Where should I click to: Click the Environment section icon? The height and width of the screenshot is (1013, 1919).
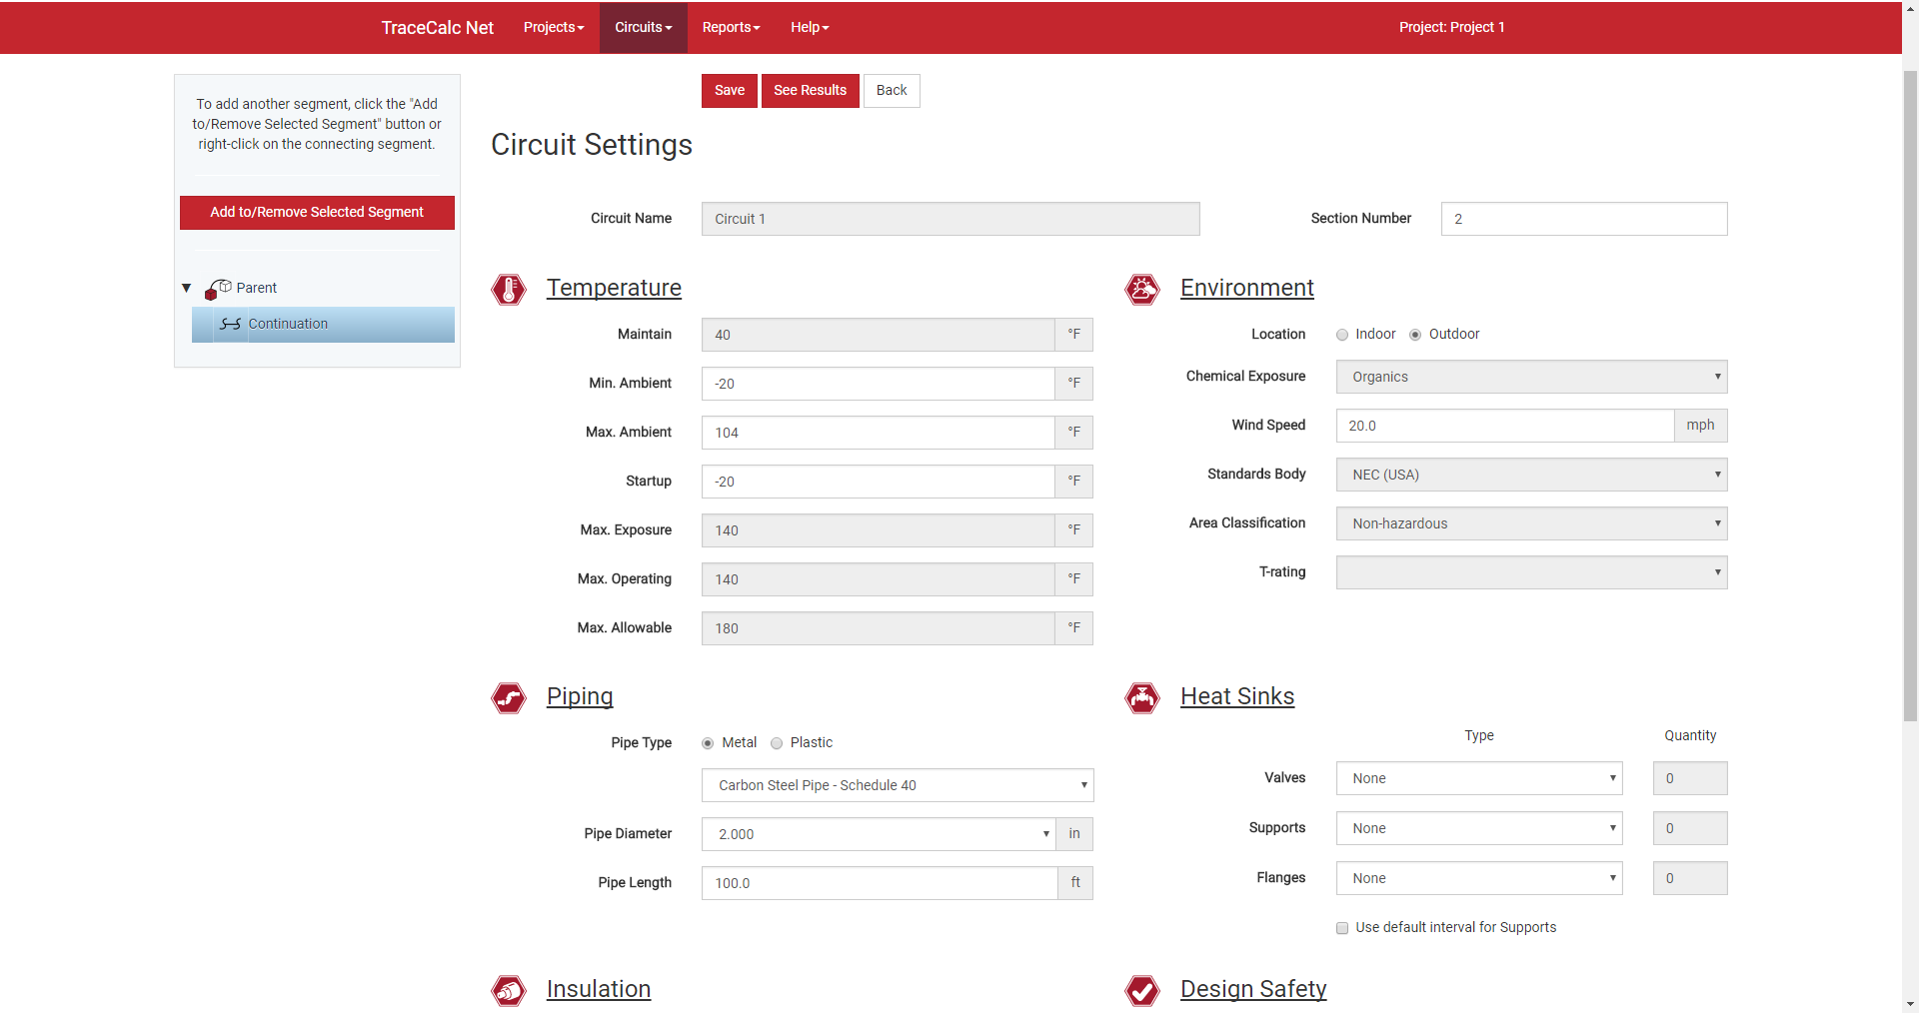1141,290
